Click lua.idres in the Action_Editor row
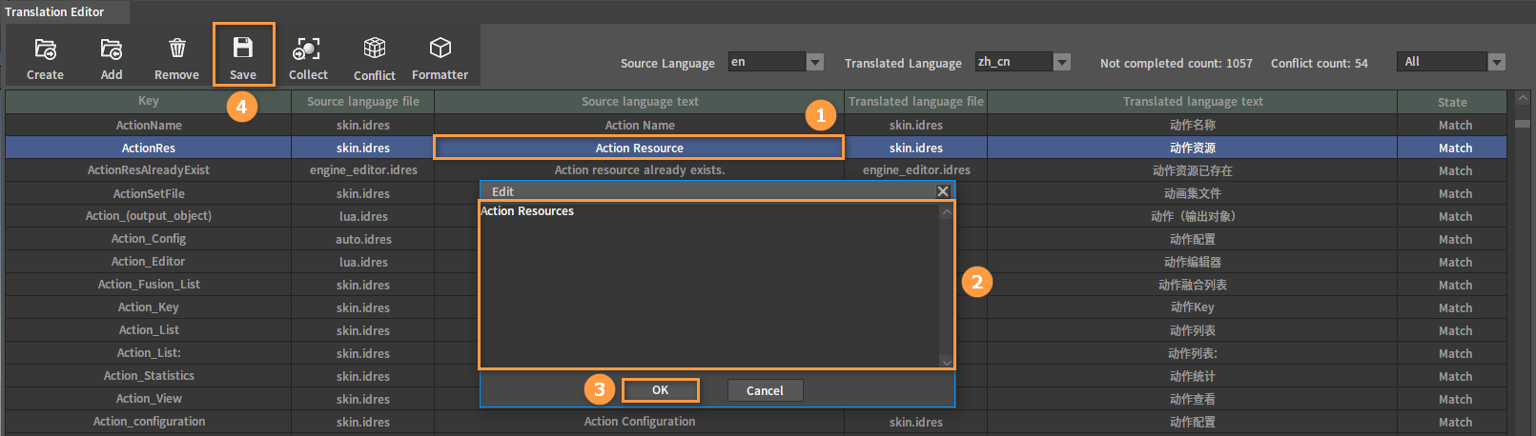 [x=363, y=262]
